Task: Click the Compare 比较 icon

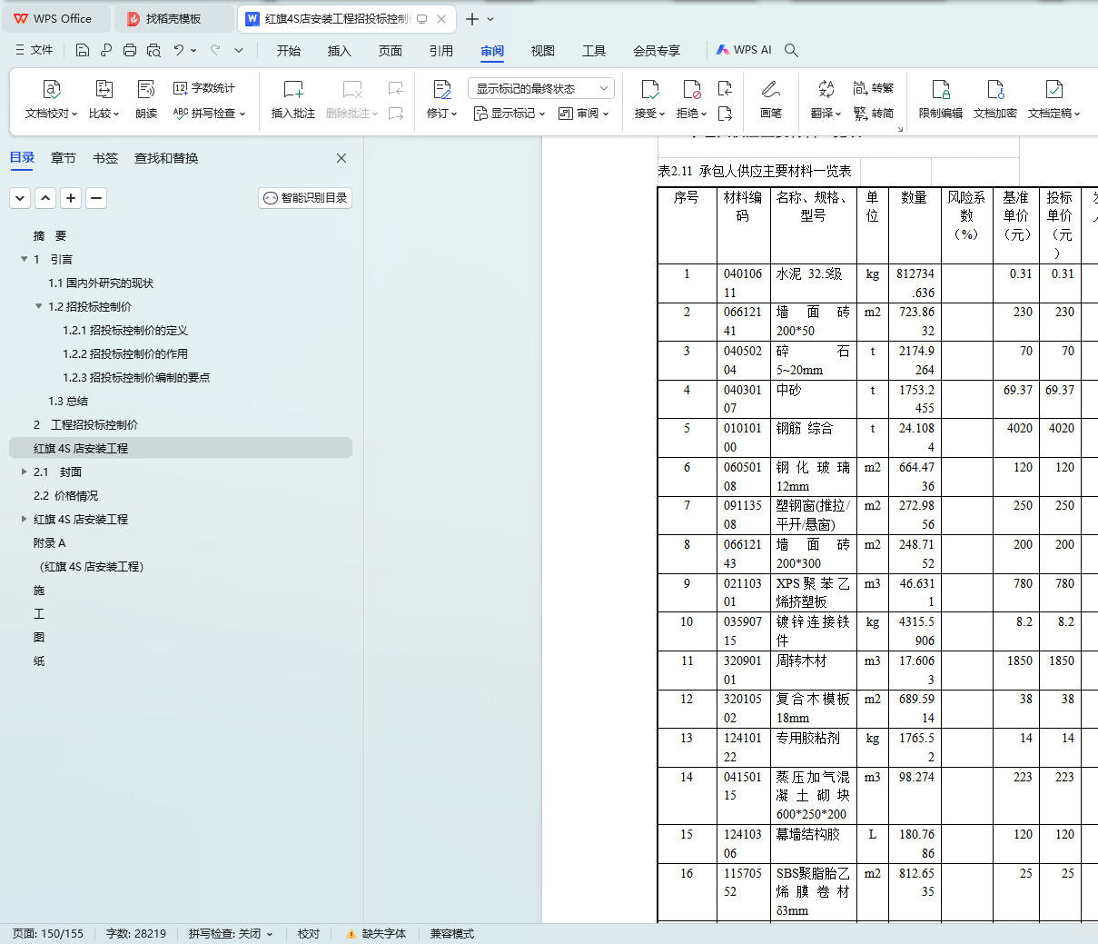Action: click(104, 100)
